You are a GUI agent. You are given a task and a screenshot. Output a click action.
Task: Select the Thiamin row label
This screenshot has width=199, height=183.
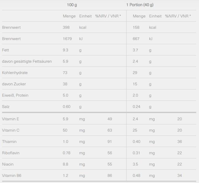9,142
